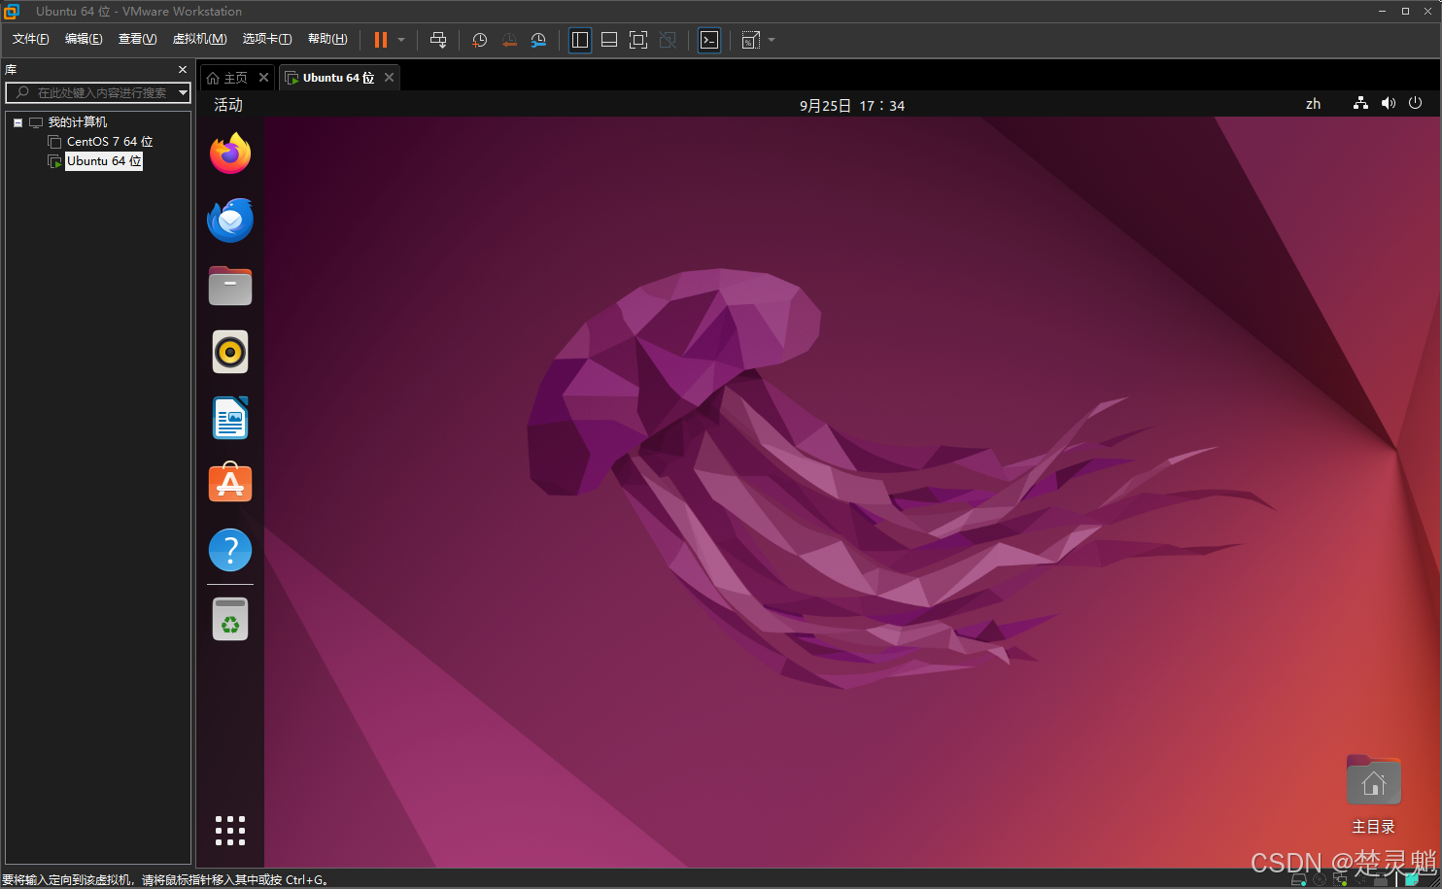Close the Ubuntu 64 位 tab
Image resolution: width=1442 pixels, height=889 pixels.
(x=389, y=78)
